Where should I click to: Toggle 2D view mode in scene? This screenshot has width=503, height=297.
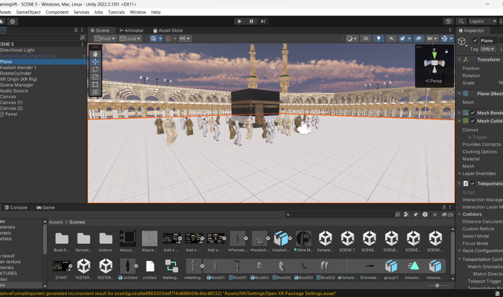[366, 39]
